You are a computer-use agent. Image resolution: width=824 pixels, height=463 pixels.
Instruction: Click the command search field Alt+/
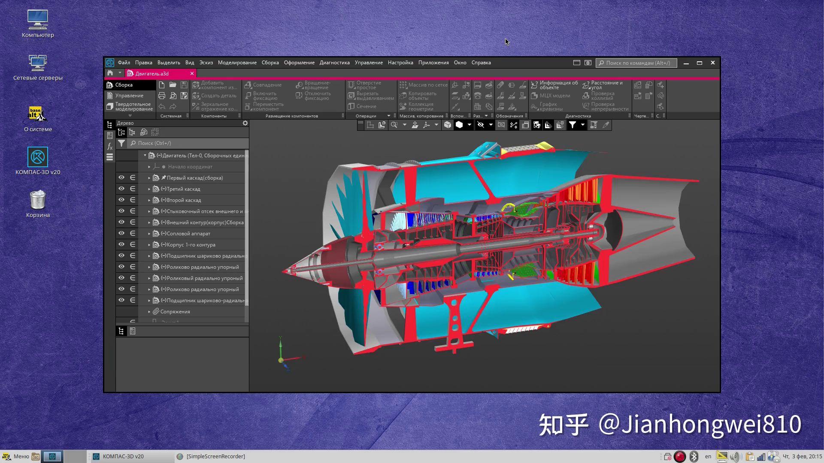click(x=636, y=63)
